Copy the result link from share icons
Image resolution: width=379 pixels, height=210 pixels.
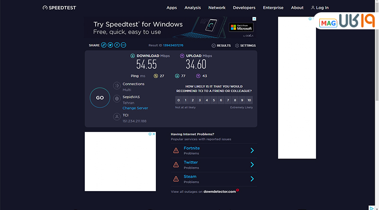click(x=104, y=45)
